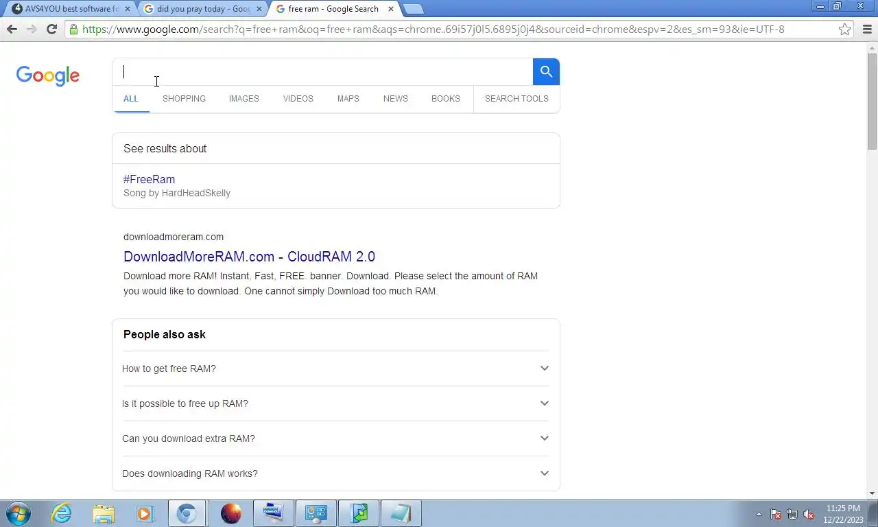878x527 pixels.
Task: Click the network tray icon
Action: point(792,514)
